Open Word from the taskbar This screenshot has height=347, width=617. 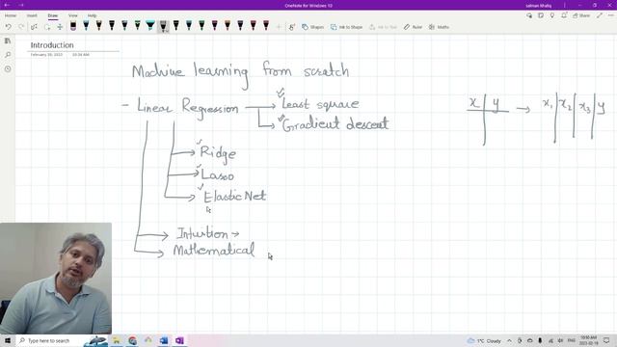164,340
